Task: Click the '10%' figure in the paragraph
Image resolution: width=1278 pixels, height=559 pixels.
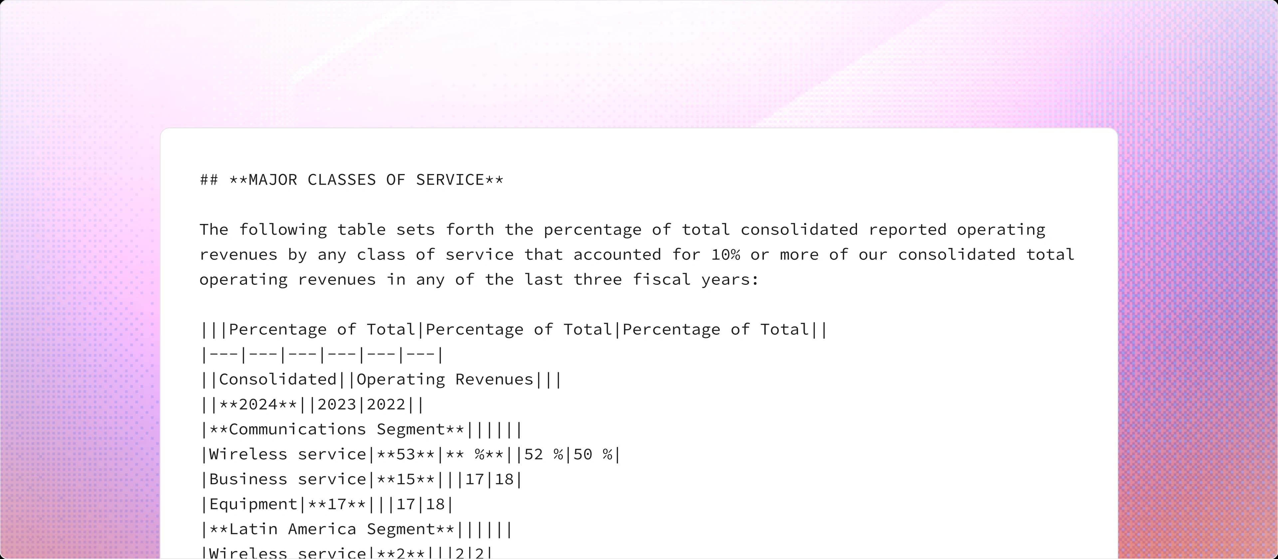Action: click(725, 255)
